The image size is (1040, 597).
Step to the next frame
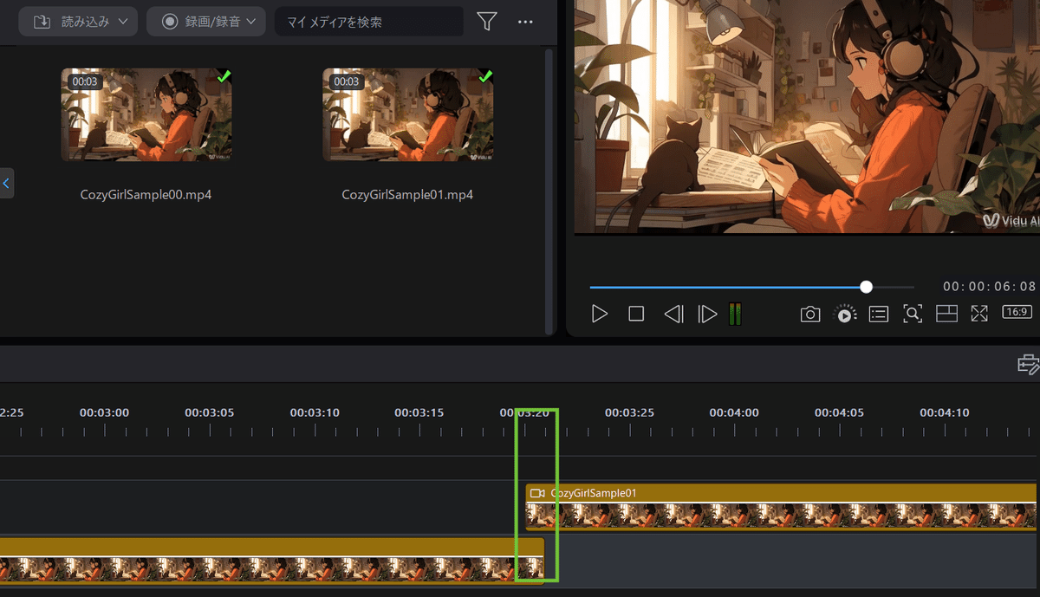[x=708, y=314]
